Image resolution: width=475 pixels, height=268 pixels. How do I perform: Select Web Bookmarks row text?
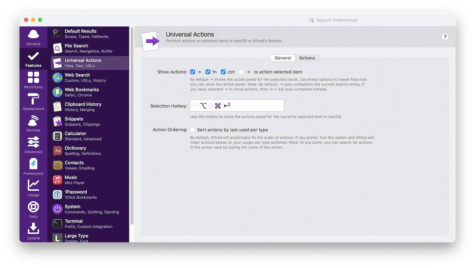(x=82, y=92)
